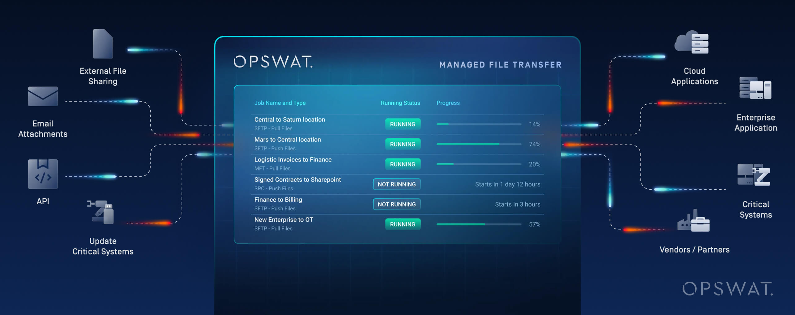Screen dimensions: 795x315
Task: Open Logistic Invoices to Finance job
Action: click(293, 160)
